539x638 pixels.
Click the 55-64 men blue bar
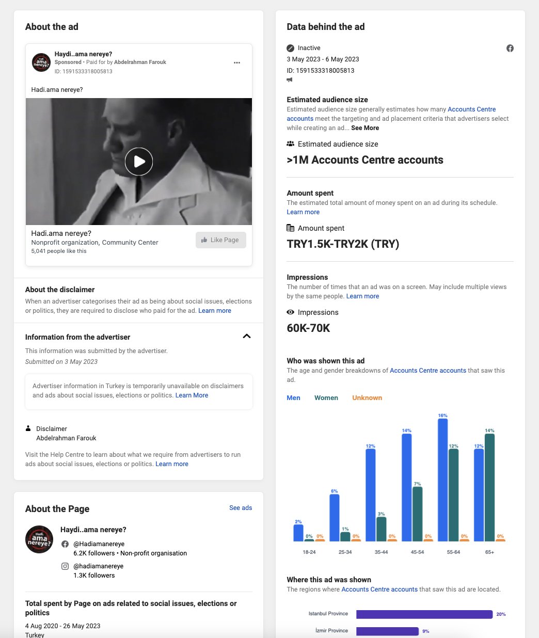click(x=443, y=480)
